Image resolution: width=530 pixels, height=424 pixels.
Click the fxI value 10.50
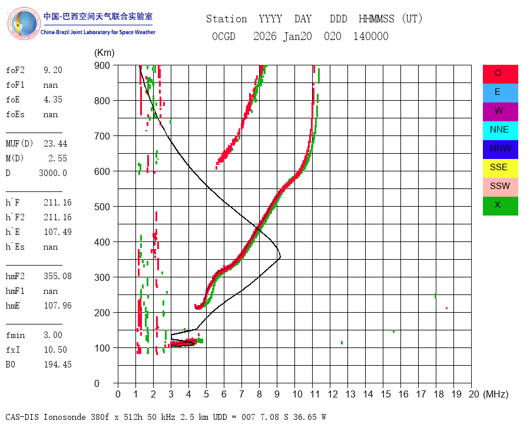pos(55,350)
